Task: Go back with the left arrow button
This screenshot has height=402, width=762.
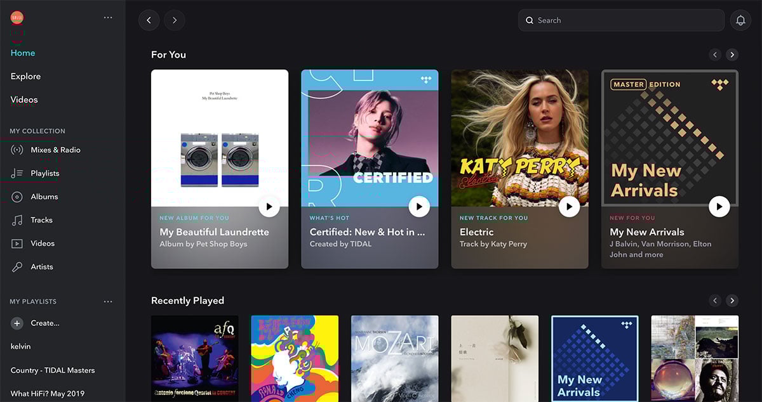Action: point(149,20)
